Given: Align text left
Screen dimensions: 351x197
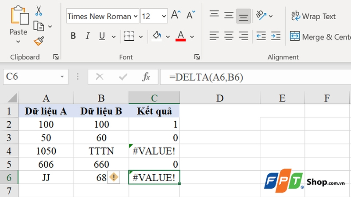Looking at the screenshot, I should (214, 36).
